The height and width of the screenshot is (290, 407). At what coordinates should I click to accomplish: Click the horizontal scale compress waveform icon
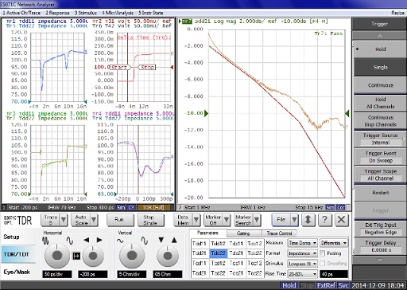[x=45, y=241]
